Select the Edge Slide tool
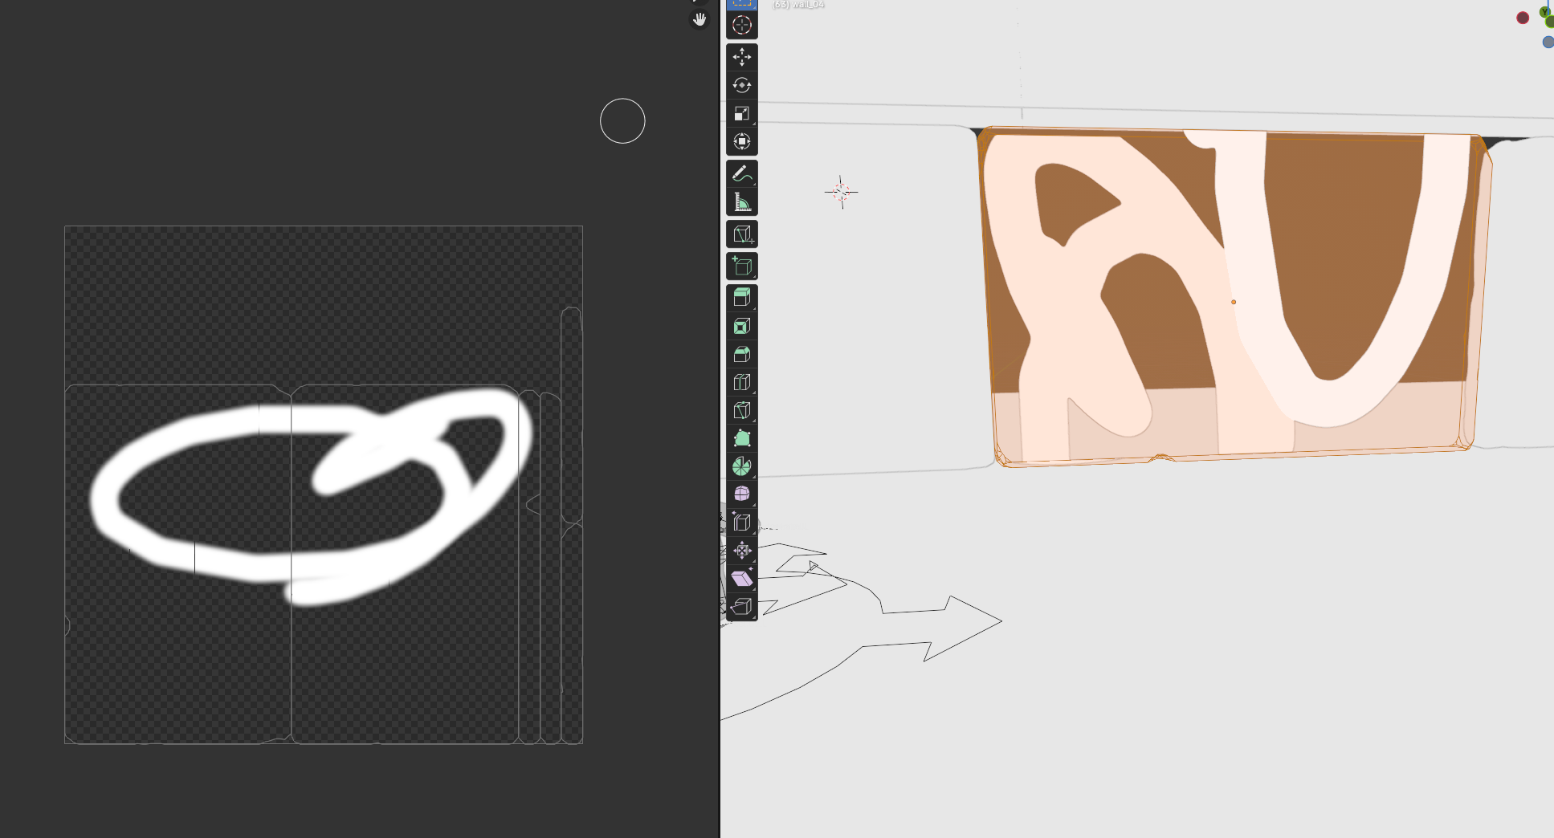The width and height of the screenshot is (1554, 838). [x=741, y=523]
